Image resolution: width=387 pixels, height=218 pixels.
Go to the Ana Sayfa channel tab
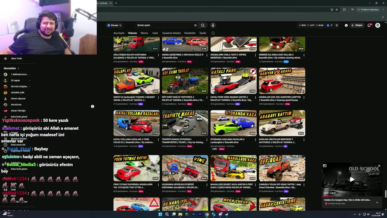pos(119,33)
